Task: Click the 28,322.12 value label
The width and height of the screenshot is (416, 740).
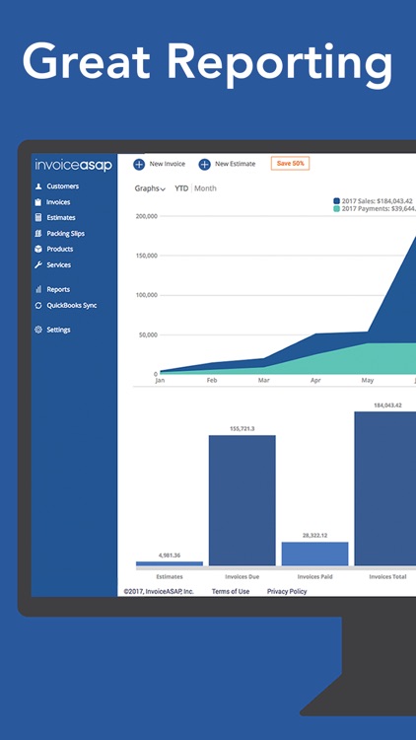Action: click(x=315, y=535)
